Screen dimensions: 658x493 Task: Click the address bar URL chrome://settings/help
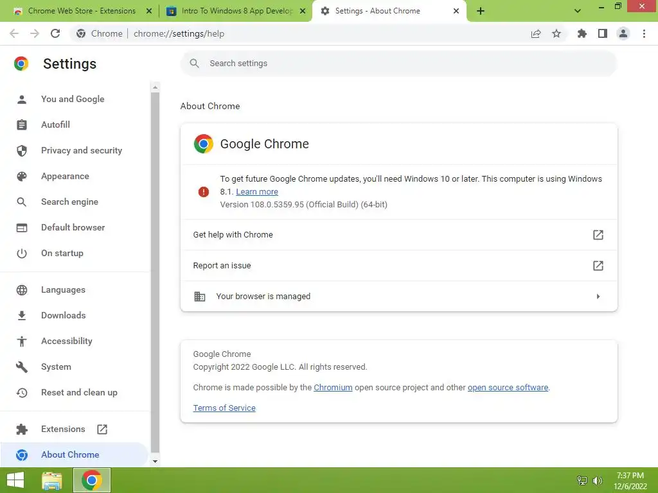tap(179, 33)
